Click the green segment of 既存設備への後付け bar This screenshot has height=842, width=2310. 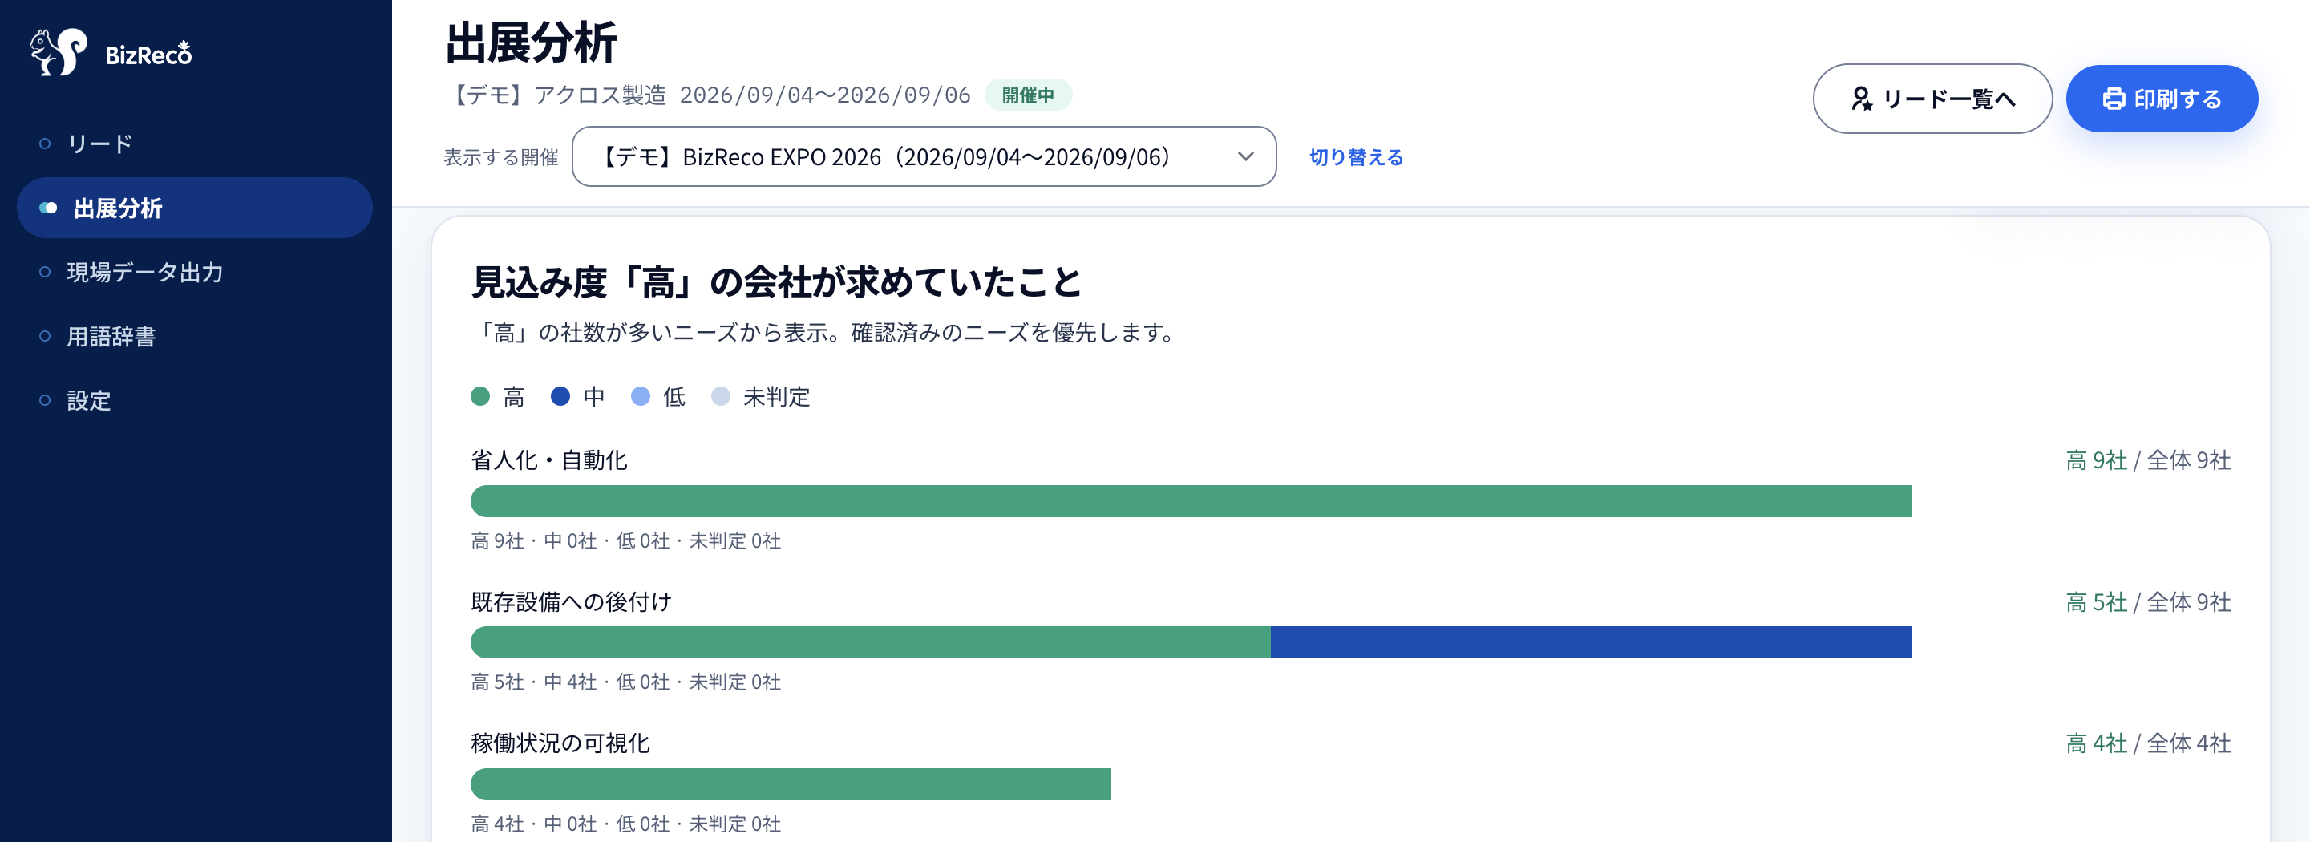(871, 642)
